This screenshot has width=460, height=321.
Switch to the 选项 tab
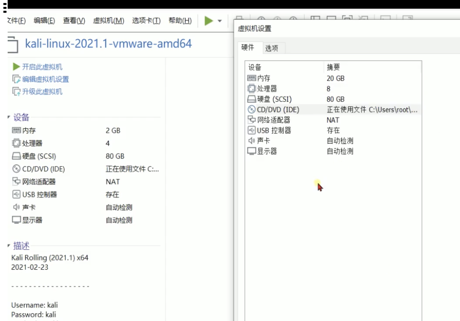[x=272, y=48]
